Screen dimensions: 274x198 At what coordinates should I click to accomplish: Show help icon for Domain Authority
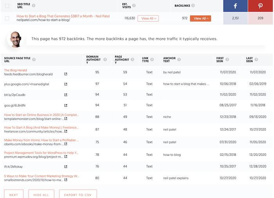tap(105, 59)
